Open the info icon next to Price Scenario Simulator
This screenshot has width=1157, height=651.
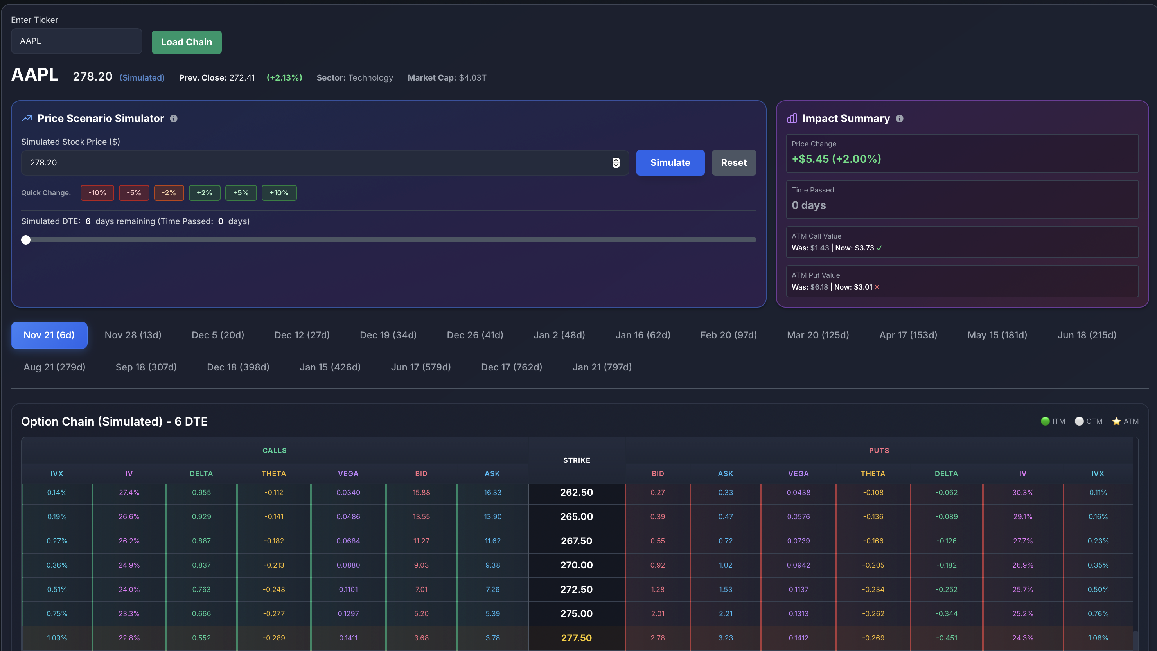click(x=174, y=119)
